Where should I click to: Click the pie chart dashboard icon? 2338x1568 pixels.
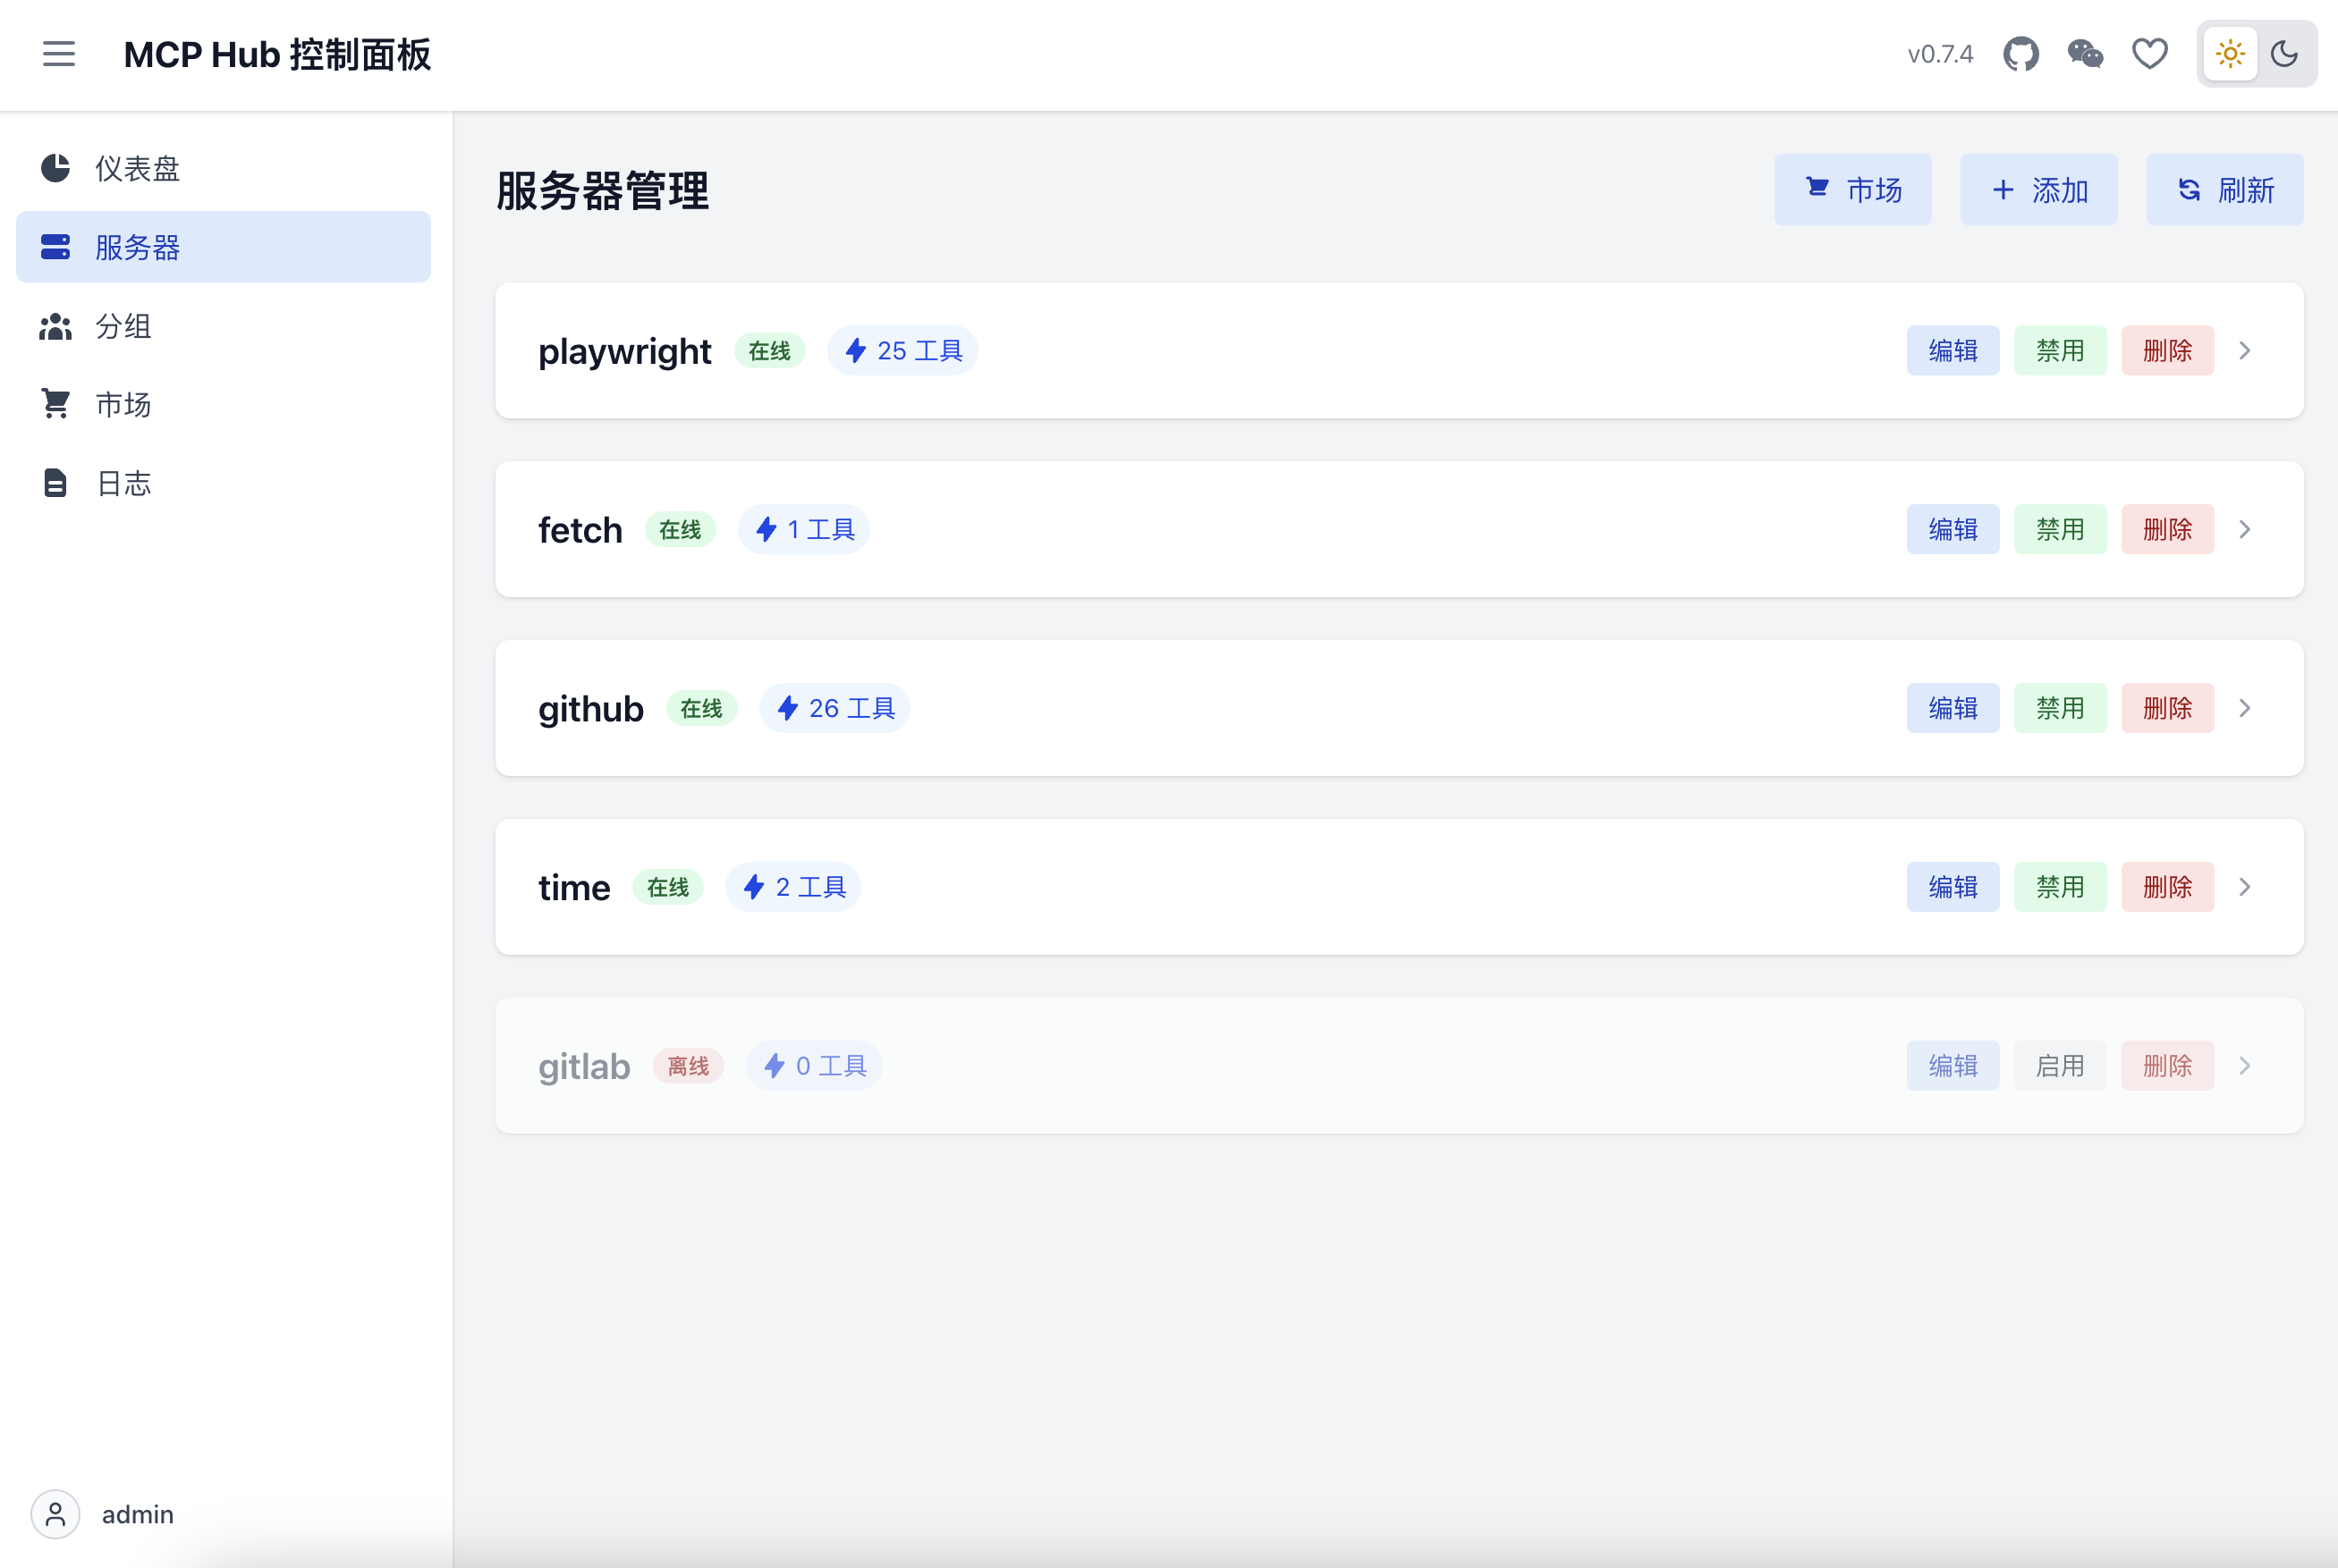(x=55, y=168)
